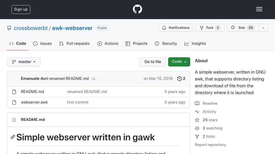Click the Sign up button
Viewport: 275px width, 154px height.
tap(21, 9)
